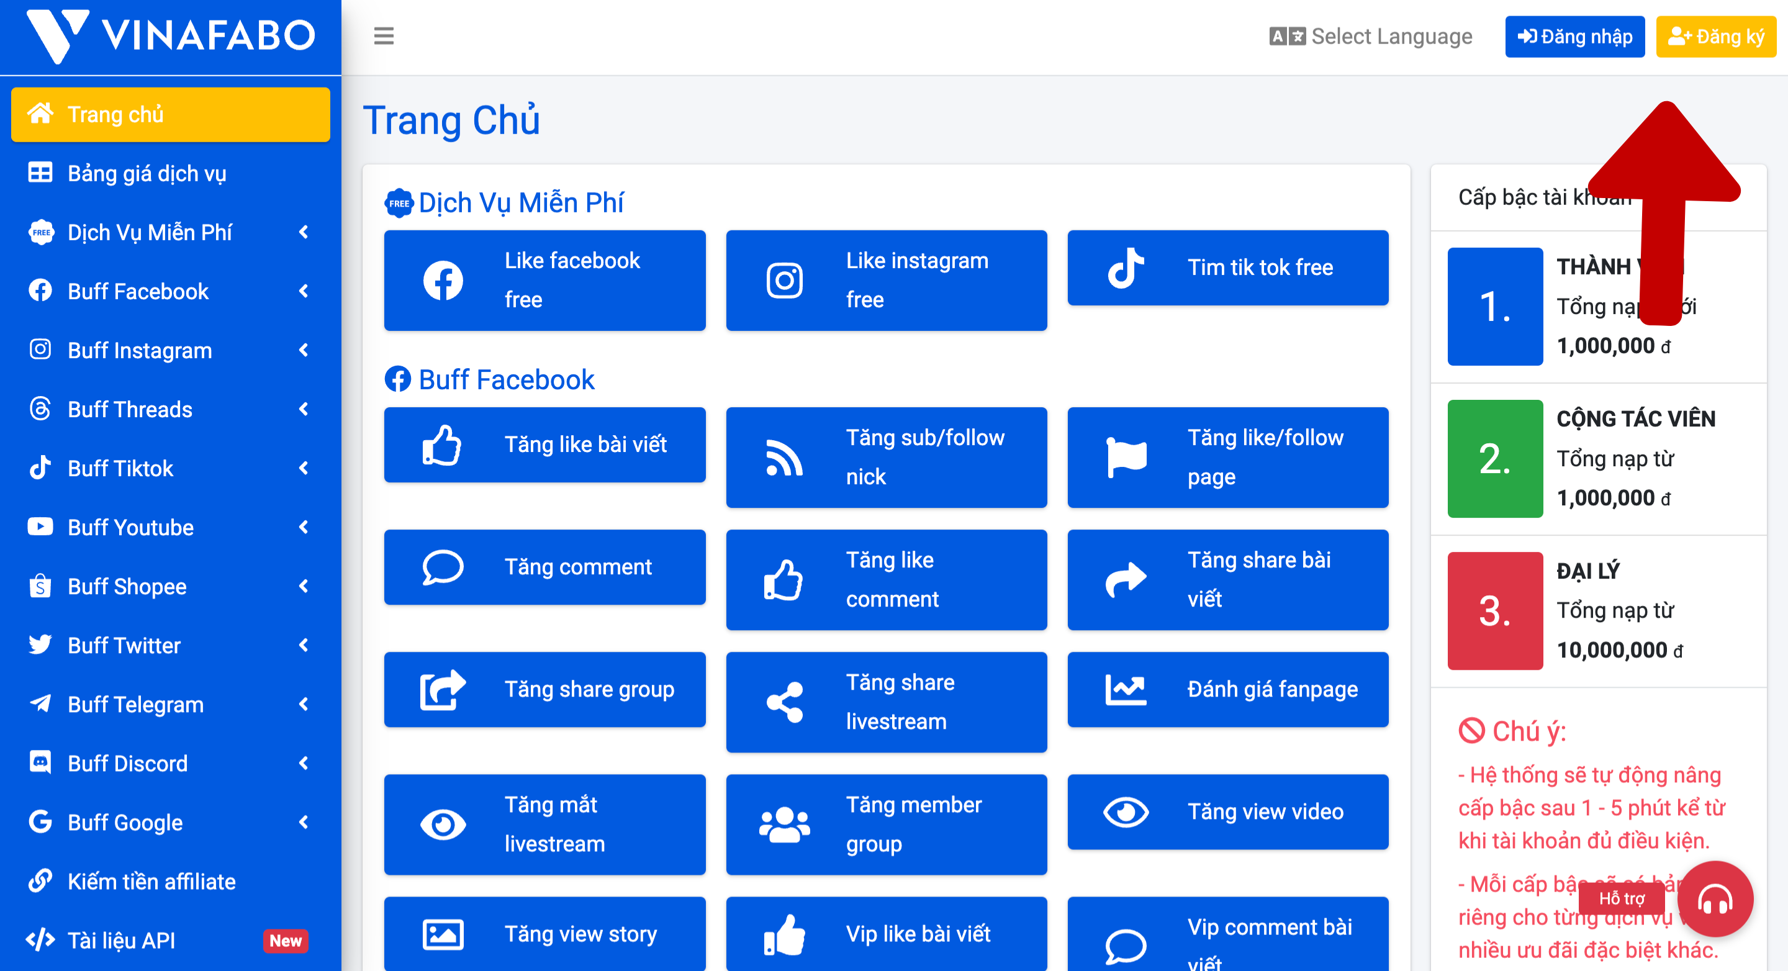Click the hamburger sidebar toggle icon

click(x=383, y=36)
